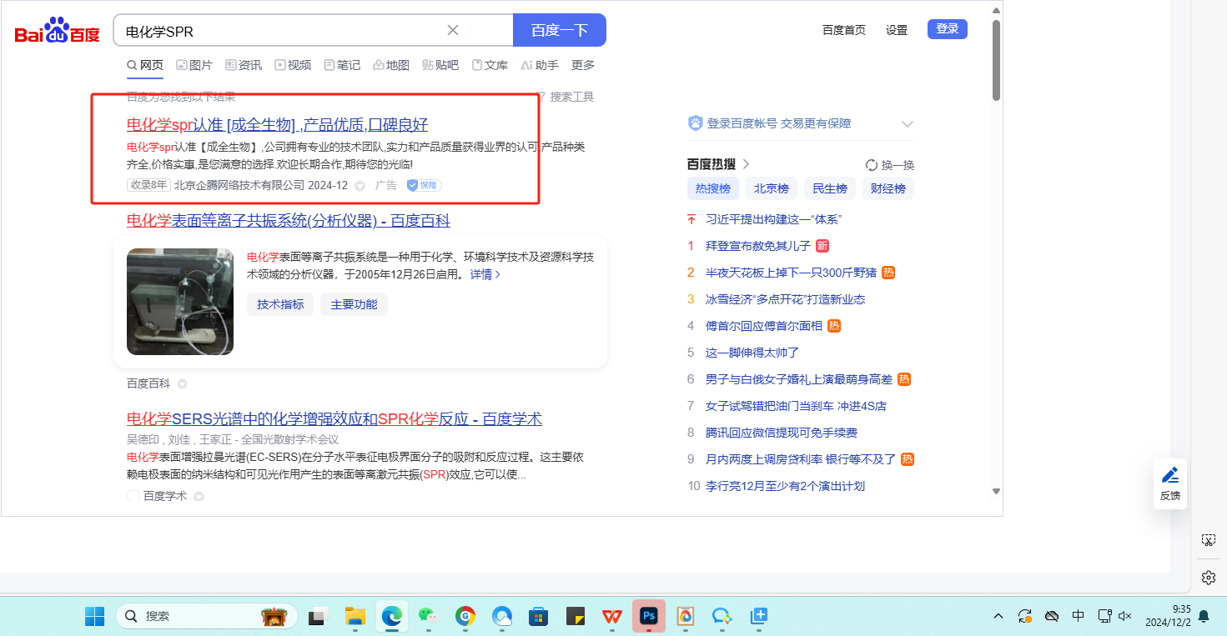
Task: Switch to the 图片 search tab
Action: click(194, 65)
